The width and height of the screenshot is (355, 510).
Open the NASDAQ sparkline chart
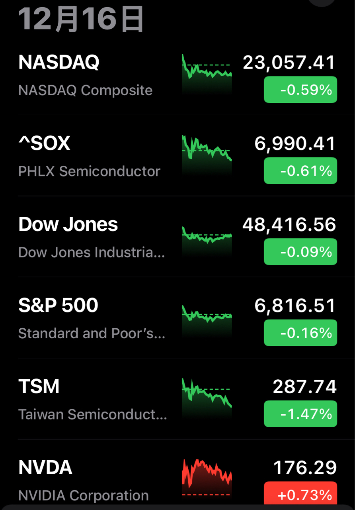pos(207,75)
